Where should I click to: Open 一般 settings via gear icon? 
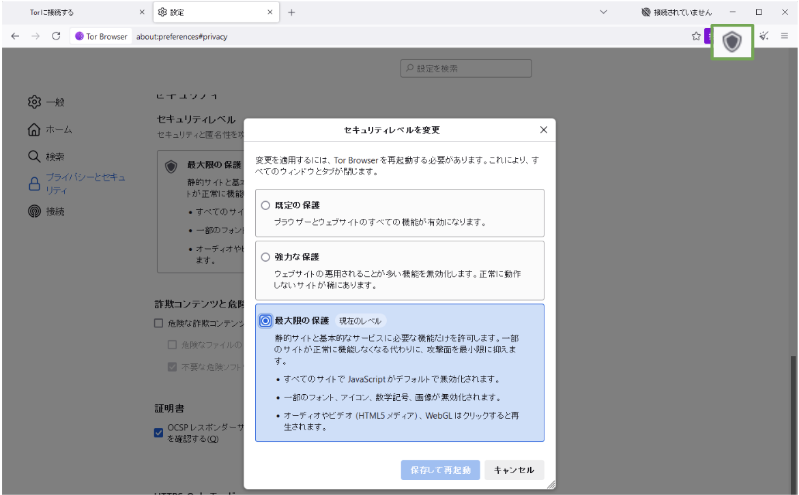(x=35, y=102)
